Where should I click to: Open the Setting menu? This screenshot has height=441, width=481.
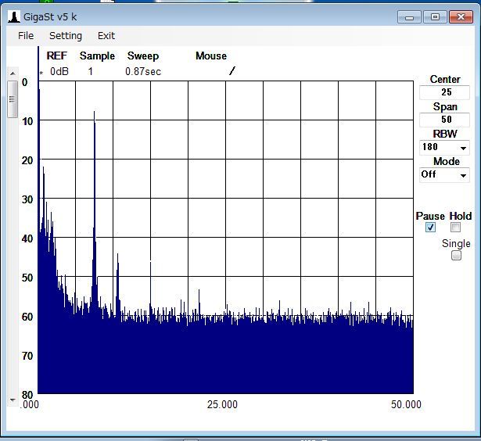pos(66,36)
